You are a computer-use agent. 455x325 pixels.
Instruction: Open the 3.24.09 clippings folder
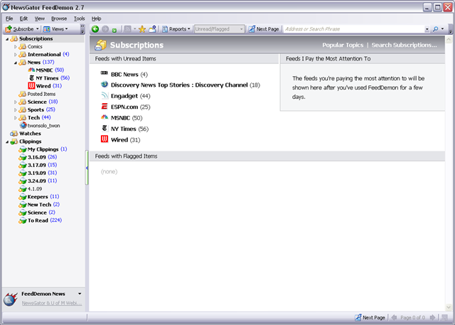pos(38,181)
